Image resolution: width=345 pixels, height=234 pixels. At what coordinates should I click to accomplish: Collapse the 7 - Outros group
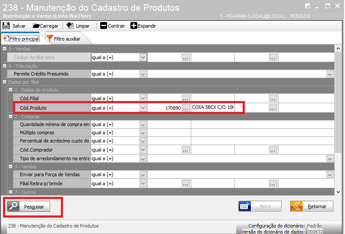10,192
